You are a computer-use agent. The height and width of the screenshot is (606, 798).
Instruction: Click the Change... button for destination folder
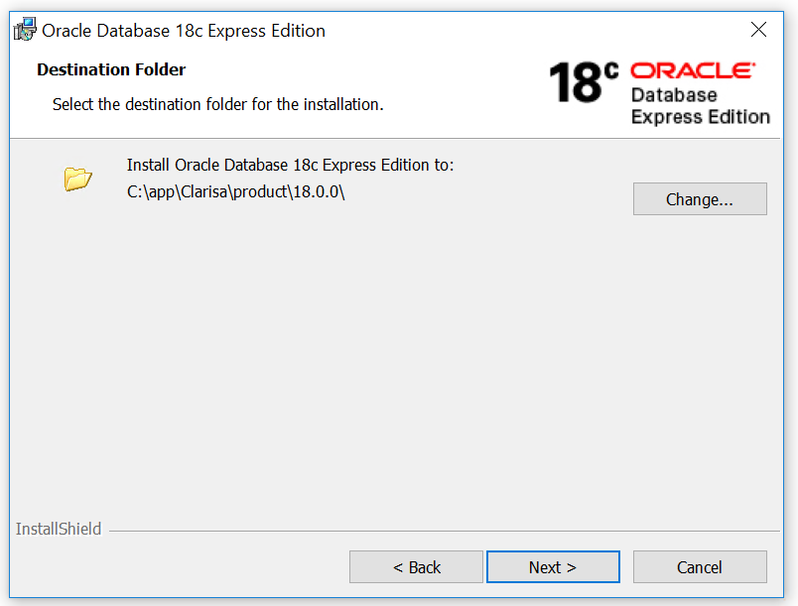[x=700, y=198]
